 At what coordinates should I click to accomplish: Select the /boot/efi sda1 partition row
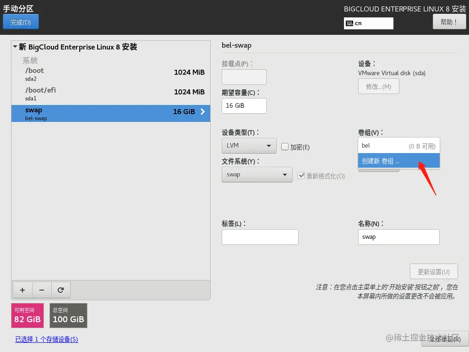[111, 93]
